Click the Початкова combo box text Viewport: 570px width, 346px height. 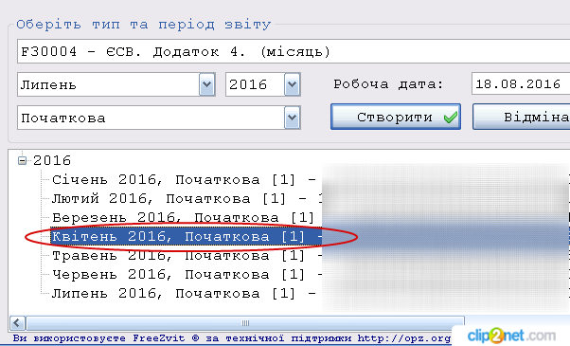point(63,118)
